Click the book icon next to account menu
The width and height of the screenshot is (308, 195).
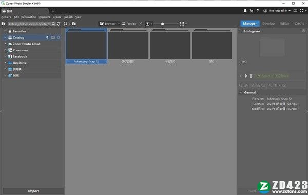pyautogui.click(x=295, y=11)
